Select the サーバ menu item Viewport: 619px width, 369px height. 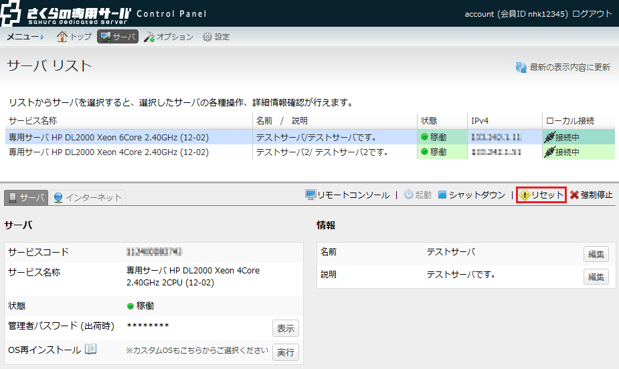click(118, 37)
